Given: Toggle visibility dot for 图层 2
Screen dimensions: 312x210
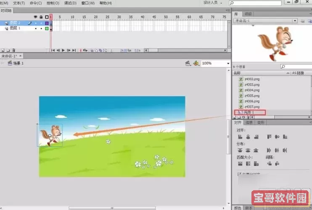Looking at the screenshot, I should coord(36,23).
